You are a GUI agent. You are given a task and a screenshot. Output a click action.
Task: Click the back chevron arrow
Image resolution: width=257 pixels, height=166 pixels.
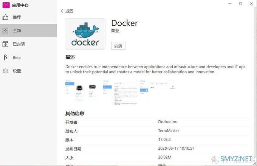(x=62, y=11)
